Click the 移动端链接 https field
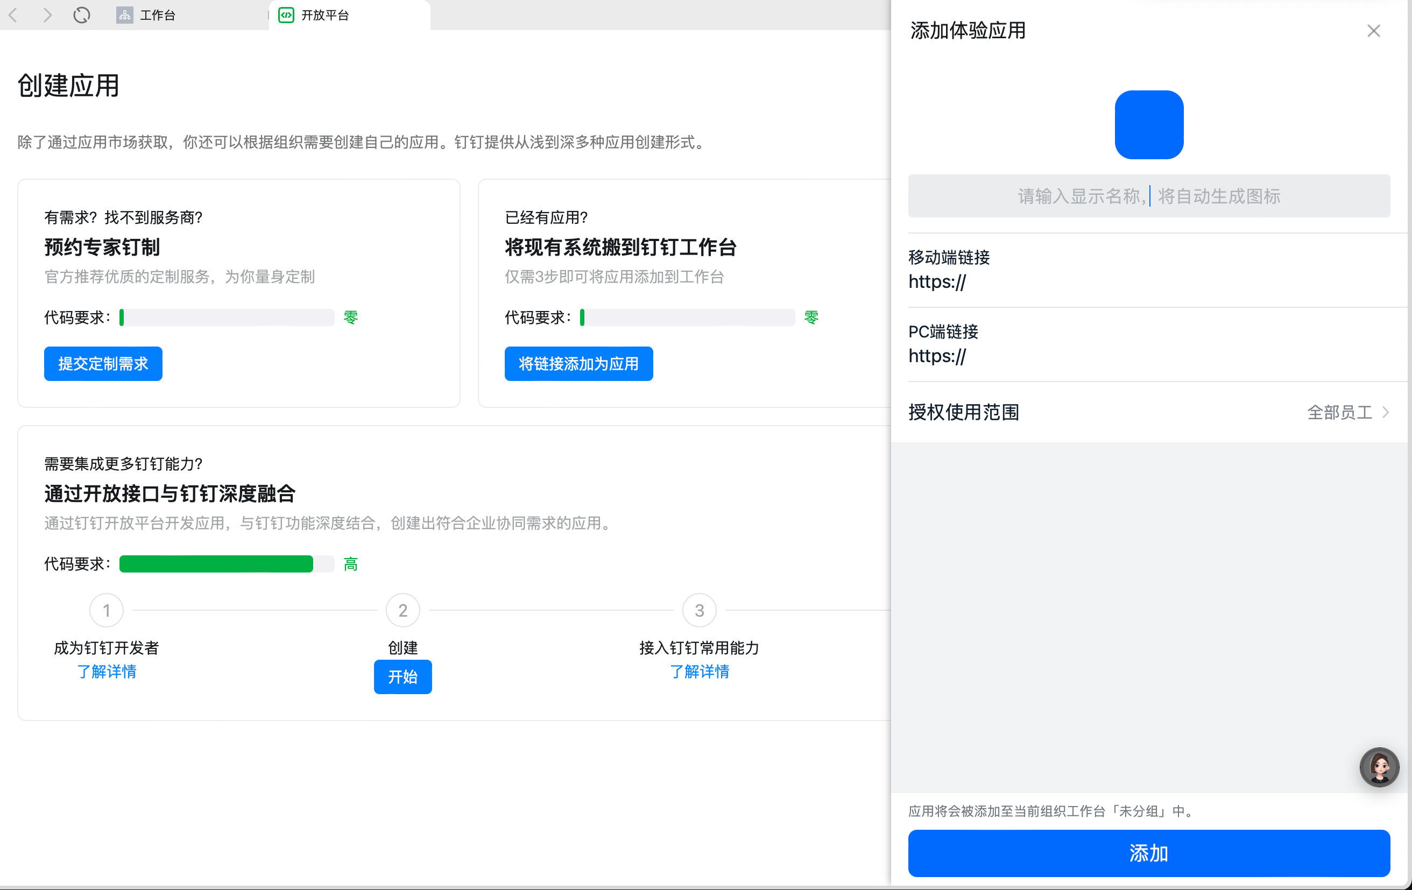The height and width of the screenshot is (890, 1412). 1149,282
